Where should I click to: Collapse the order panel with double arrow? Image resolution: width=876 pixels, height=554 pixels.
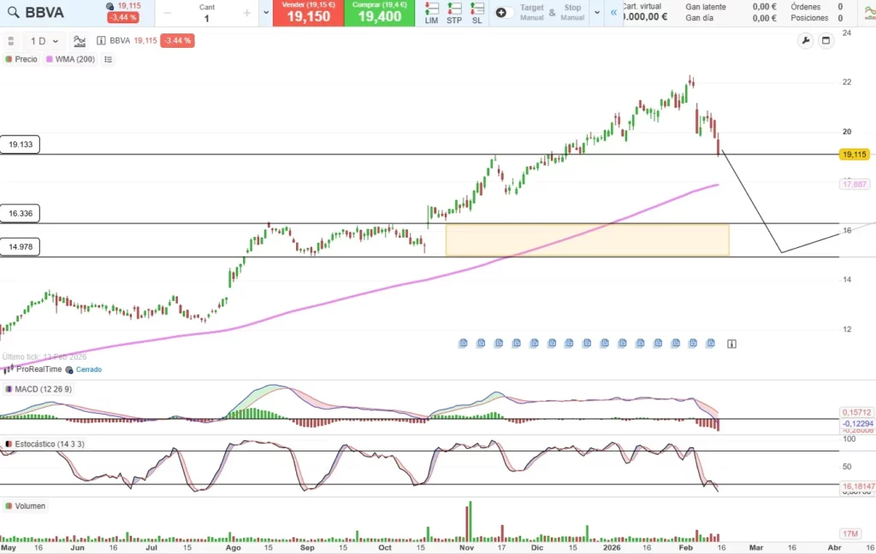pyautogui.click(x=613, y=13)
